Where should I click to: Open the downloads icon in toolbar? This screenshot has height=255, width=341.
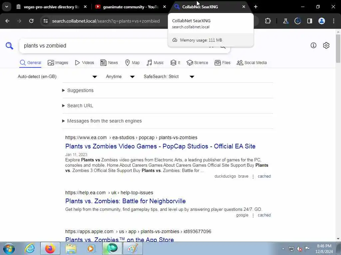(x=297, y=21)
